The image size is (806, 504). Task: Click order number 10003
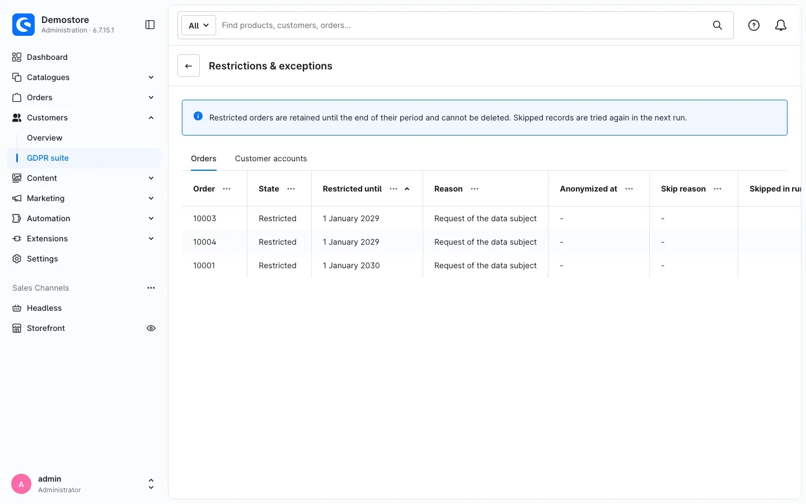205,218
